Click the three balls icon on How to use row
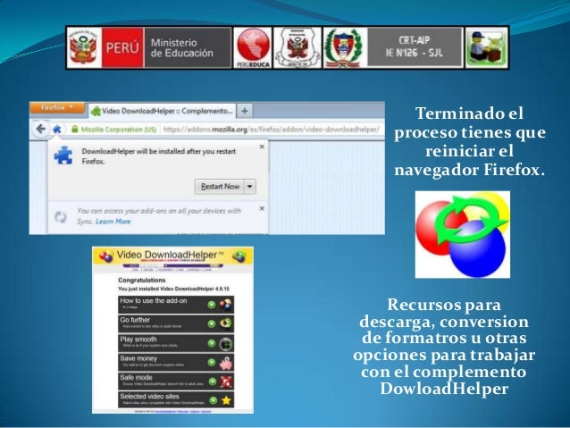Viewport: 570px width, 428px height. point(226,305)
